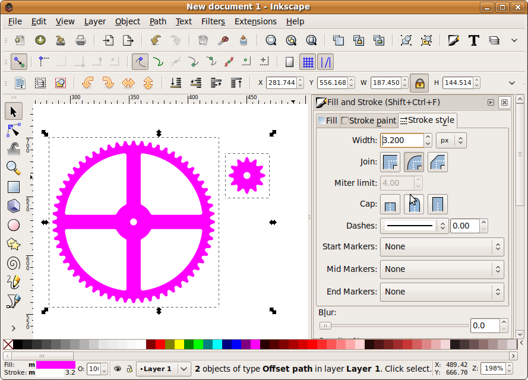Print the document
528x380 pixels.
click(81, 40)
